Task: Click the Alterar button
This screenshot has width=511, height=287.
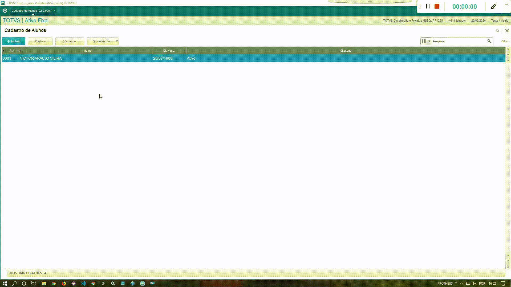Action: click(40, 41)
